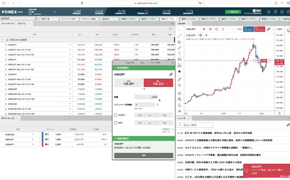The height and width of the screenshot is (180, 290).
Task: Toggle the magnet snap mode icon
Action: coord(179,93)
